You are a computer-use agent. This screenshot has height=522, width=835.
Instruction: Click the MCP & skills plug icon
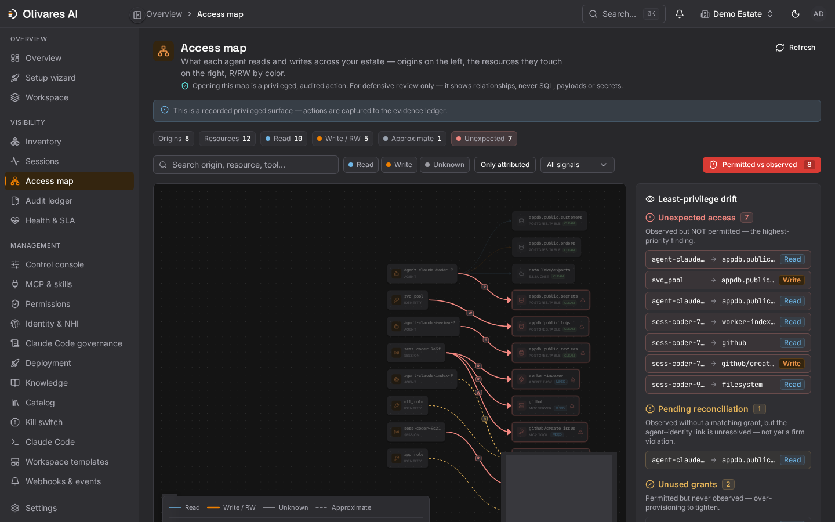point(15,284)
